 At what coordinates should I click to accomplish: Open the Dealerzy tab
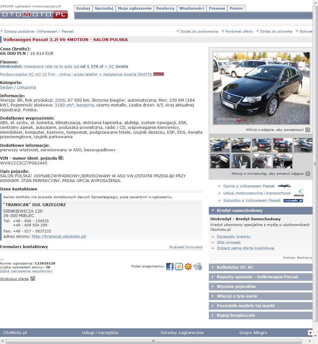coord(165,8)
